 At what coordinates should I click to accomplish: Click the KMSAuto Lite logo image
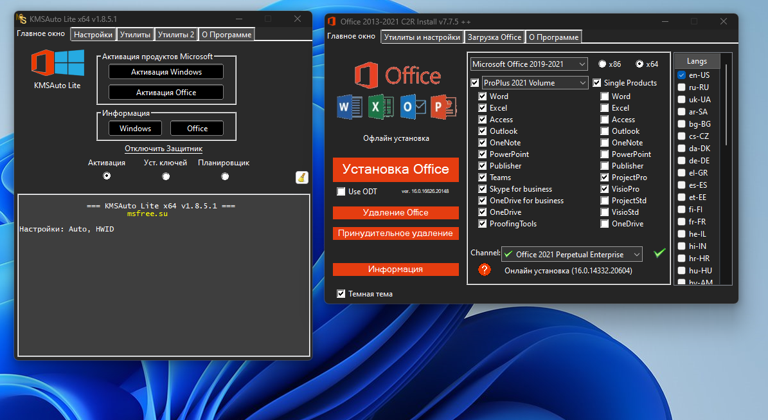[58, 63]
